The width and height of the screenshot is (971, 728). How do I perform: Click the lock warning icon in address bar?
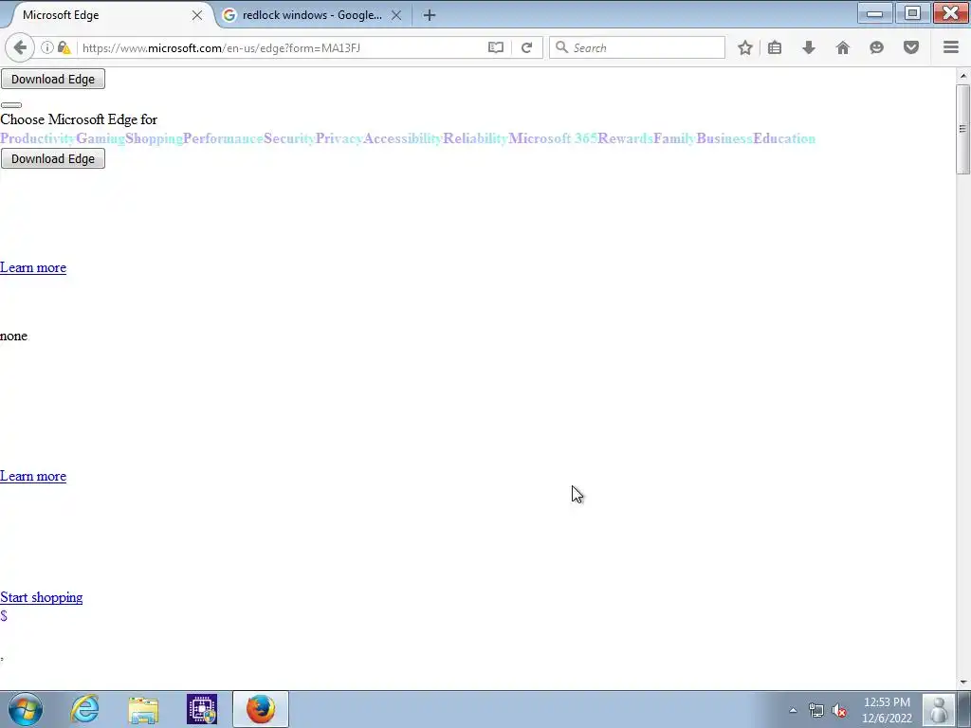(x=64, y=47)
